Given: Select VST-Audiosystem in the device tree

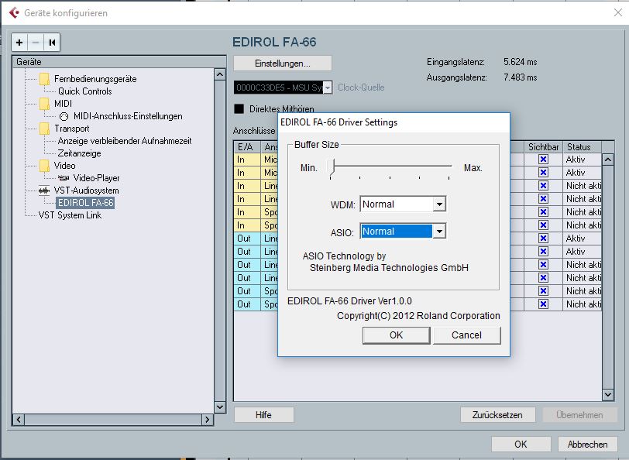Looking at the screenshot, I should (x=86, y=191).
